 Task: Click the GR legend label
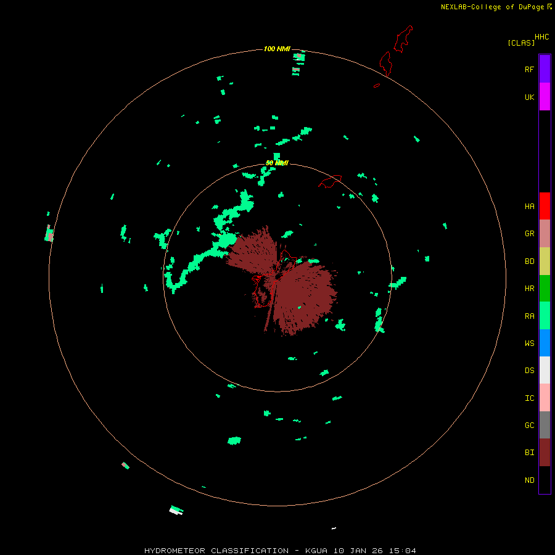(529, 234)
